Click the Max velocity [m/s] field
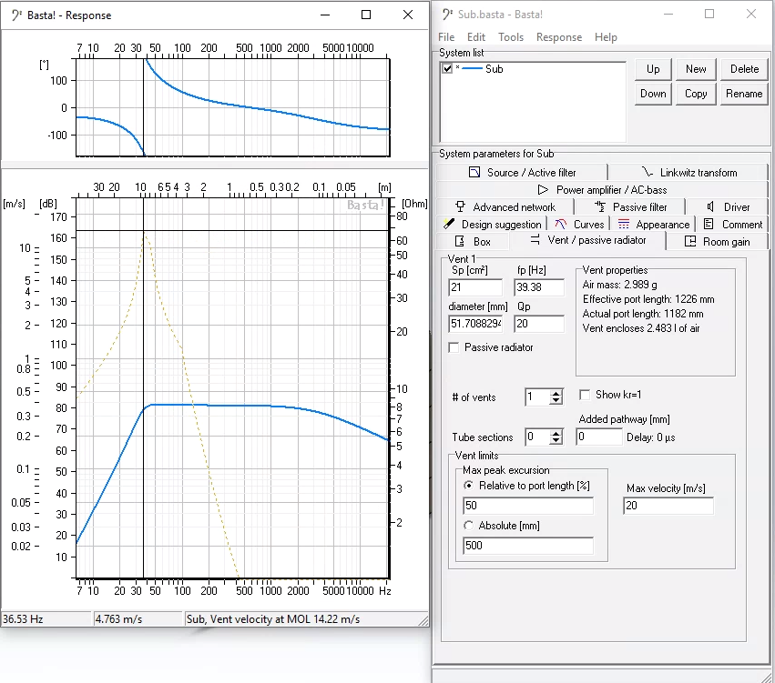 668,506
